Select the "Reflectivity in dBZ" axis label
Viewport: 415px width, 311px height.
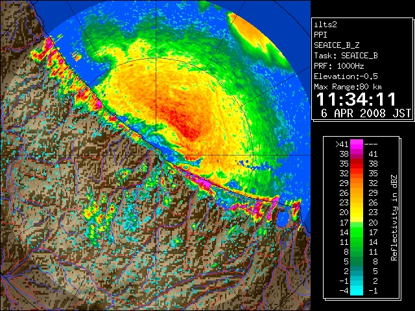(394, 218)
